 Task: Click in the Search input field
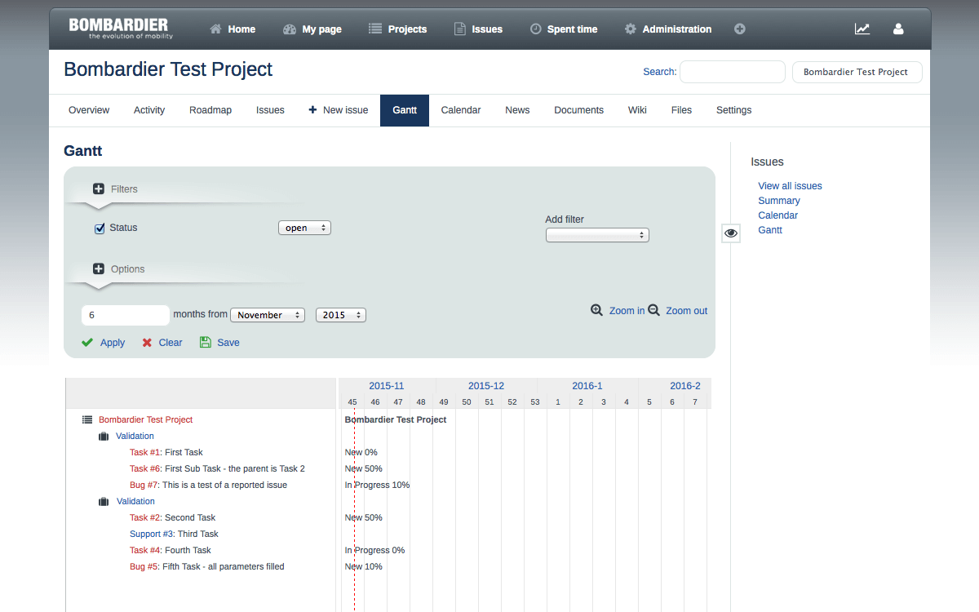[733, 72]
